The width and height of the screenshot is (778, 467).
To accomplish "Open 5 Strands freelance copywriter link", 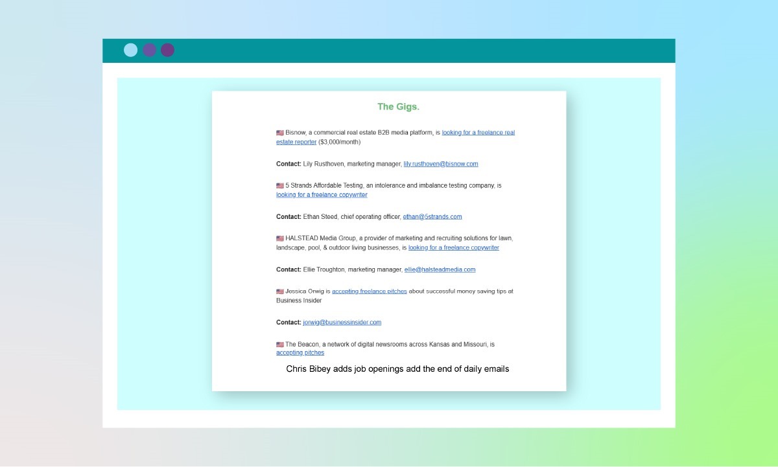I will tap(322, 195).
